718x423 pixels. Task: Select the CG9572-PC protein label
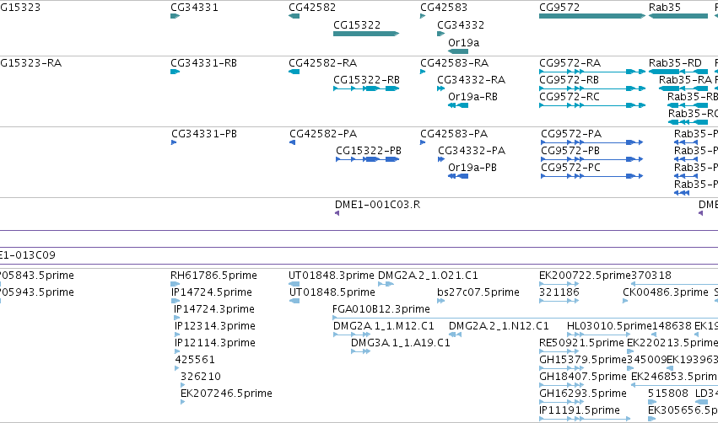(570, 168)
